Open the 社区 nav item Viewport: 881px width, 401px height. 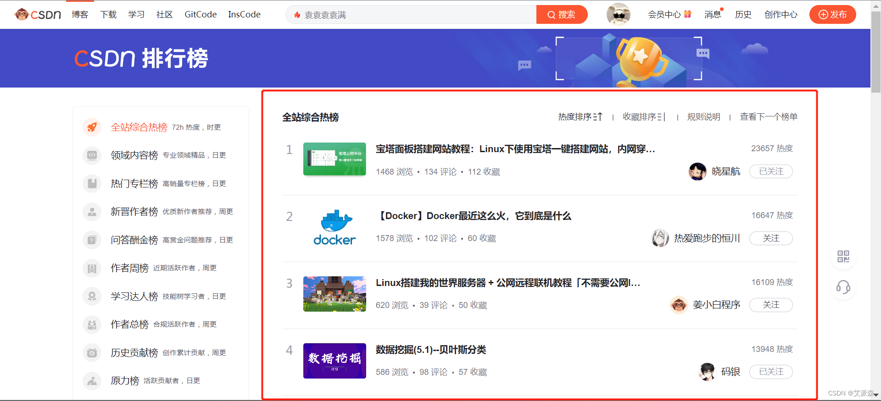(x=164, y=15)
